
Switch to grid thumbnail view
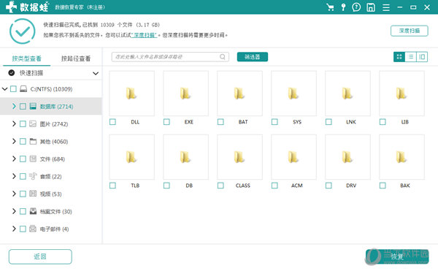click(x=399, y=57)
